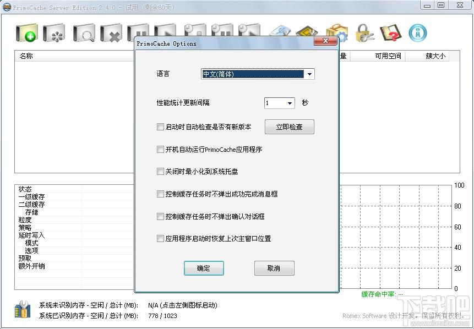Click the pause cache task toolbar icon

138,30
